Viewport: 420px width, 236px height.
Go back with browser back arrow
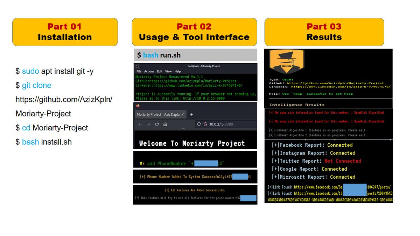(140, 124)
